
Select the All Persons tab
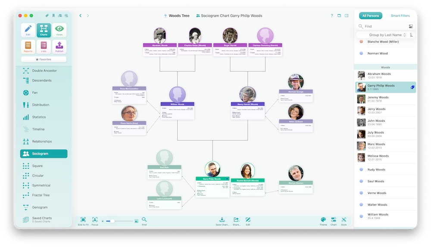pos(371,16)
